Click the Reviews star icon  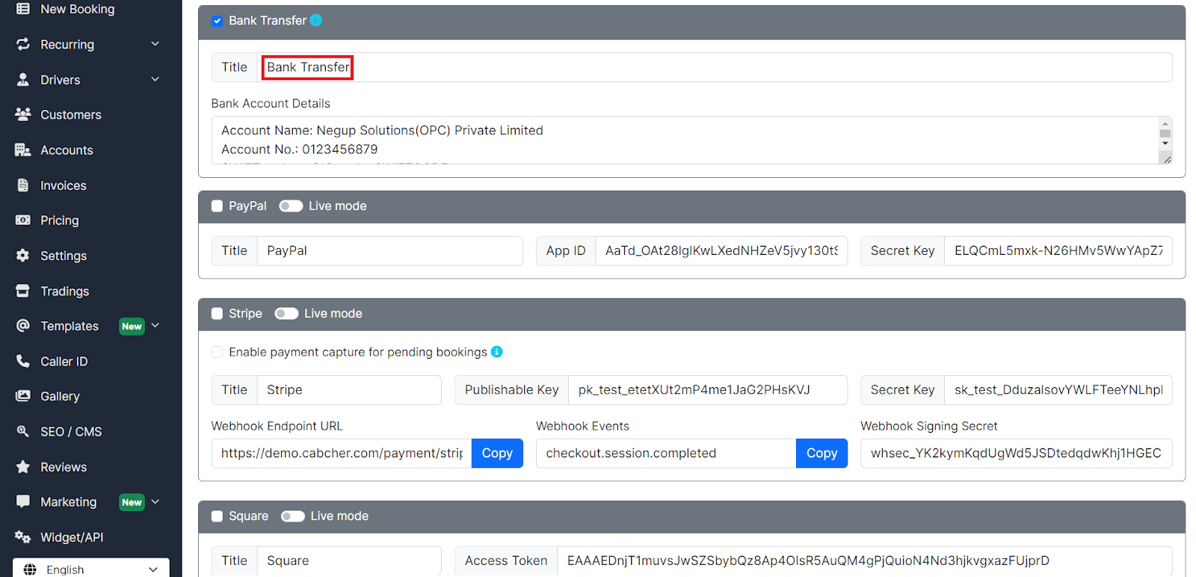(x=23, y=466)
